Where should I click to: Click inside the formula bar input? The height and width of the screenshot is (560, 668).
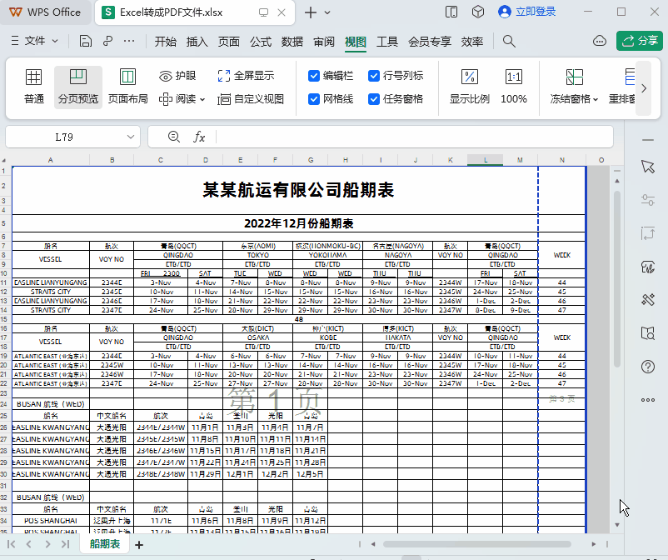(414, 137)
